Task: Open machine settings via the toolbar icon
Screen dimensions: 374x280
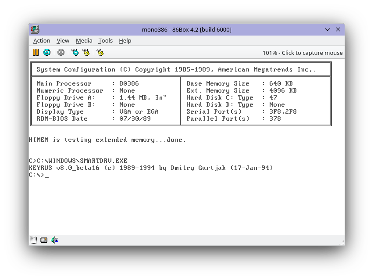Action: (x=100, y=52)
